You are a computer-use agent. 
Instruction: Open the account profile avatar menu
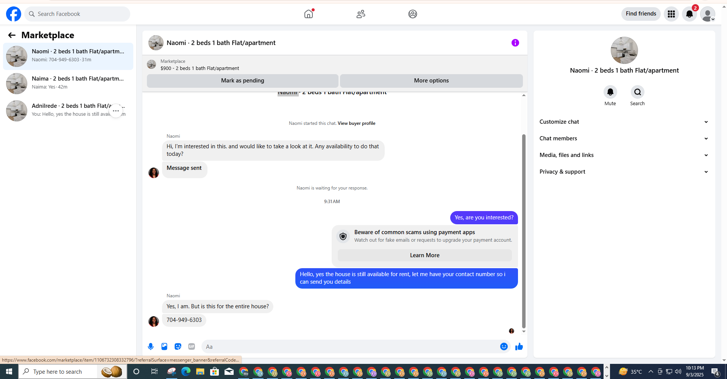click(708, 14)
